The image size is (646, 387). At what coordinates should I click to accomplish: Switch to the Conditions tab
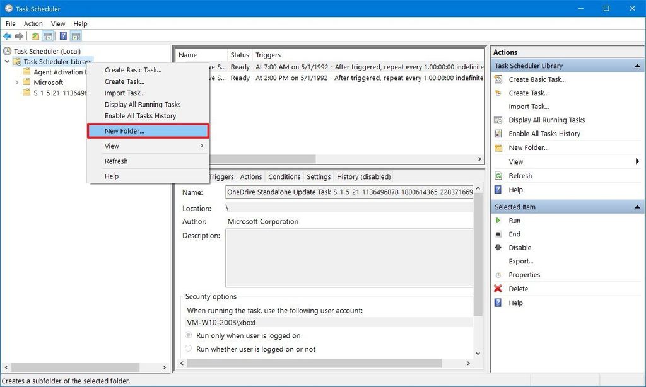tap(284, 176)
